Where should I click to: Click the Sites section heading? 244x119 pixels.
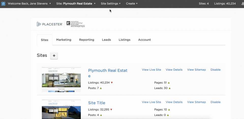click(42, 55)
